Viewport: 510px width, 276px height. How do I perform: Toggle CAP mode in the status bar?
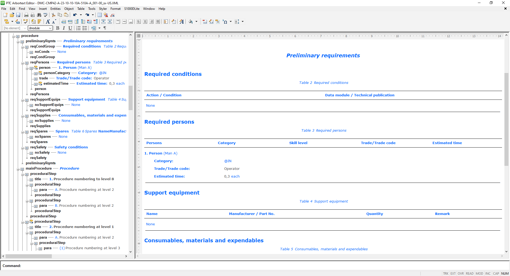click(496, 274)
